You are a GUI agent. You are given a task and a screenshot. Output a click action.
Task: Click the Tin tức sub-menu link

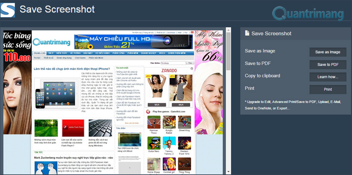(37, 58)
